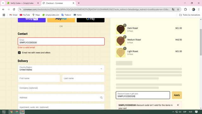Dismiss the invalid discount code message
The image size is (202, 114).
[178, 105]
